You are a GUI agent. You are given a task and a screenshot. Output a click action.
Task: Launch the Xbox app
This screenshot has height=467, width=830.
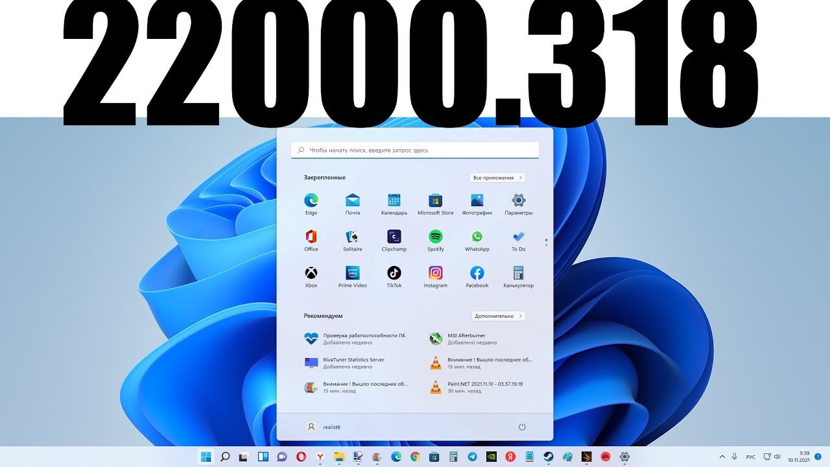(x=311, y=276)
